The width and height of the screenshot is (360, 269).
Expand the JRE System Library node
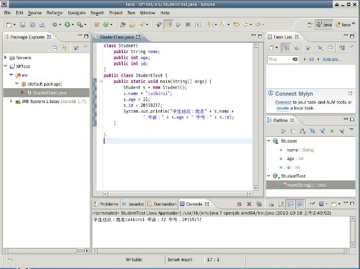[x=11, y=101]
